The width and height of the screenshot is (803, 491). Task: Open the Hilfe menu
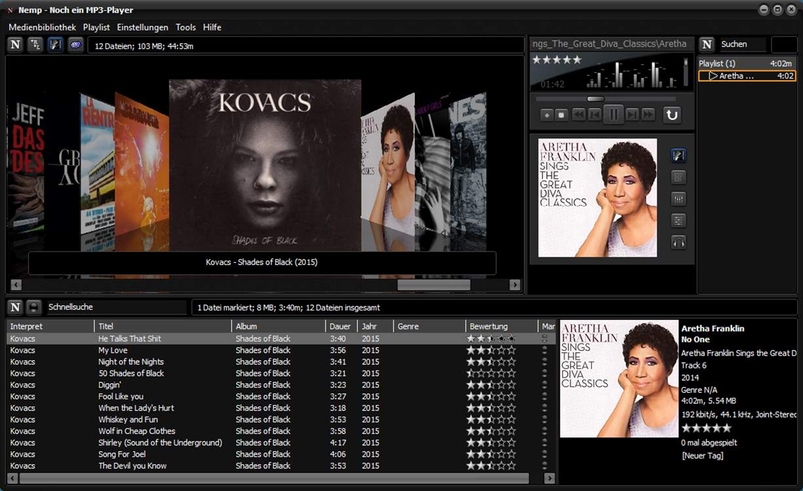click(212, 27)
